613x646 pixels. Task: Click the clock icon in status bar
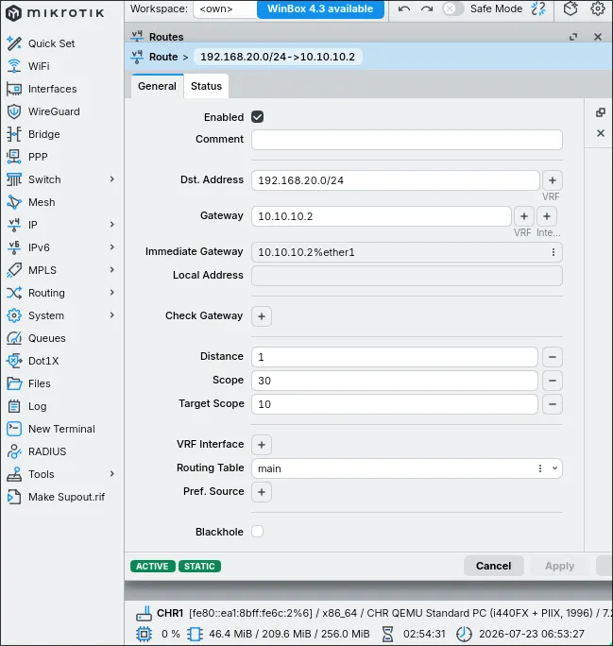tap(465, 634)
